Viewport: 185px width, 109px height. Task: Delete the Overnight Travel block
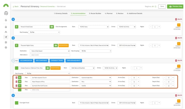pos(178,95)
